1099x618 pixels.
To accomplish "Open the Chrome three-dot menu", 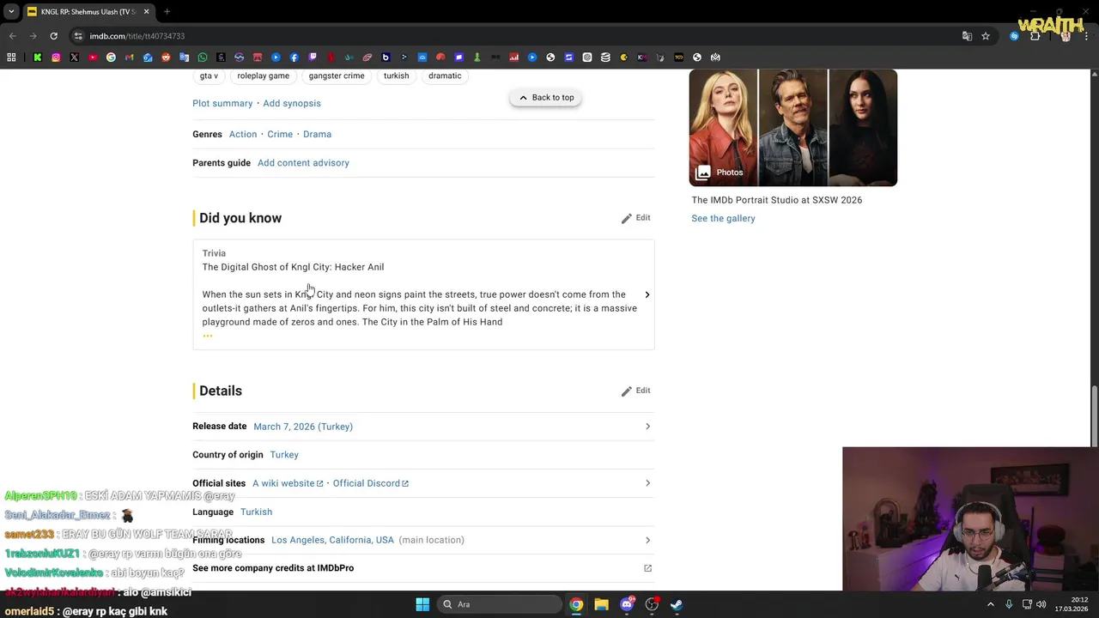I will [x=1085, y=36].
